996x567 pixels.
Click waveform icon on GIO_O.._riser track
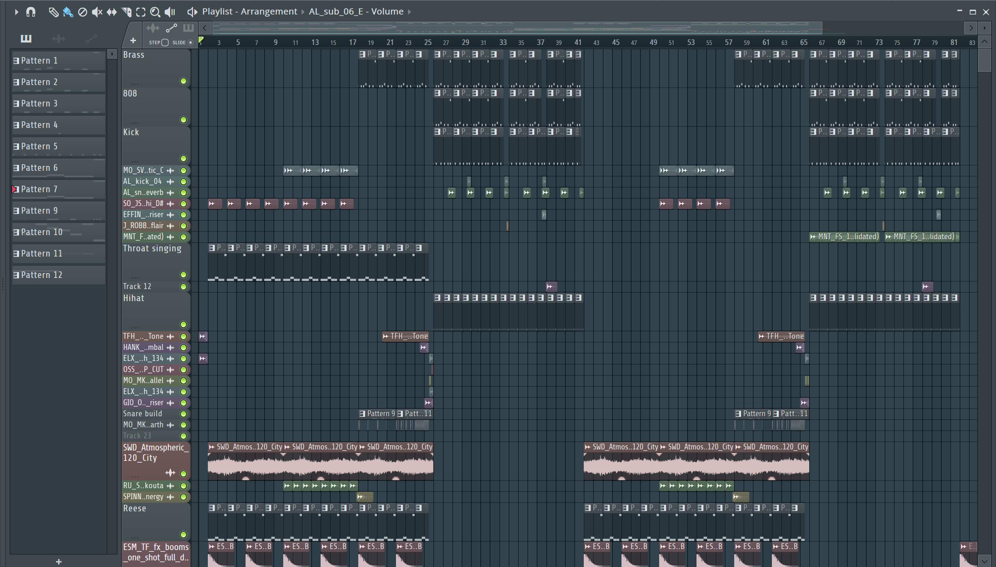pyautogui.click(x=170, y=403)
